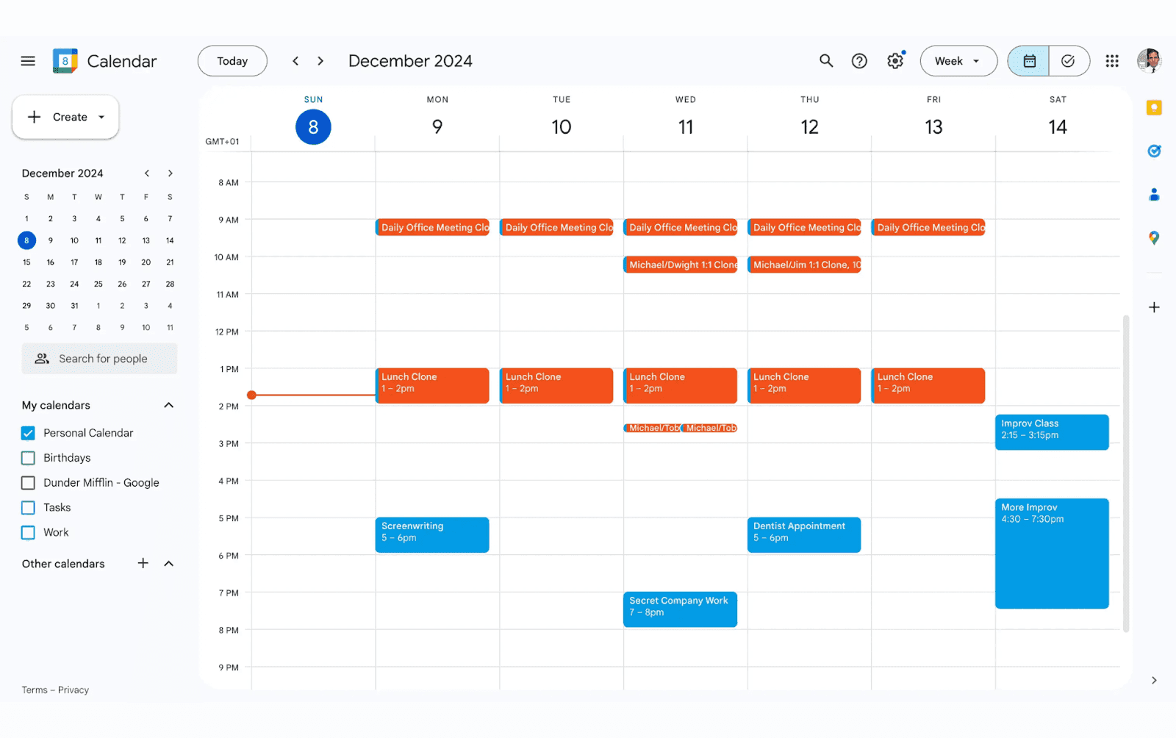Open the Help menu icon
The width and height of the screenshot is (1176, 738).
click(x=859, y=61)
